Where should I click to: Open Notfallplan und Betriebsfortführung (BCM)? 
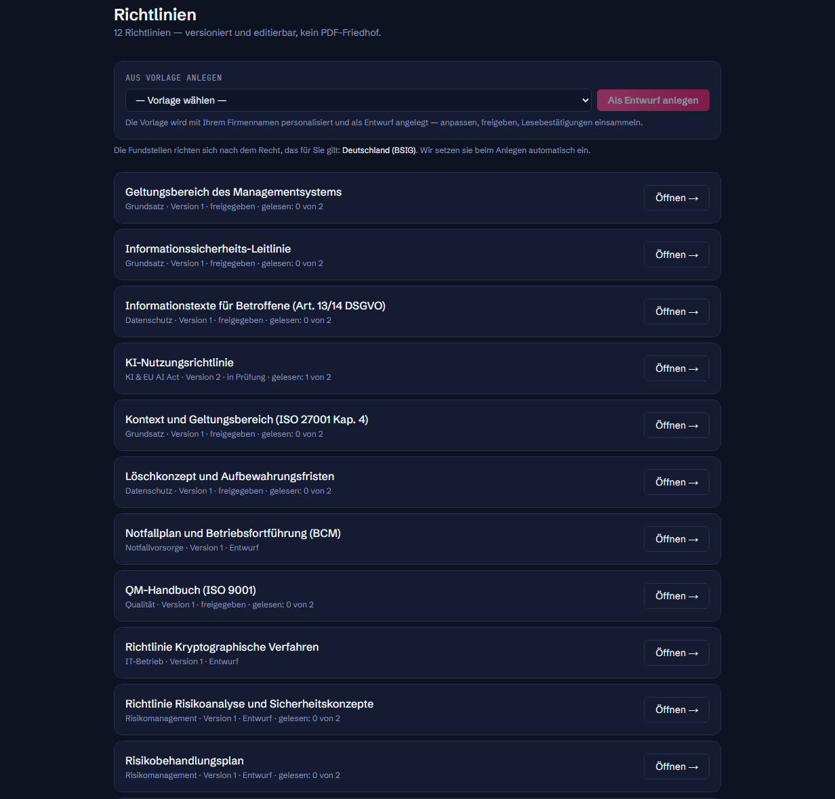click(x=676, y=539)
